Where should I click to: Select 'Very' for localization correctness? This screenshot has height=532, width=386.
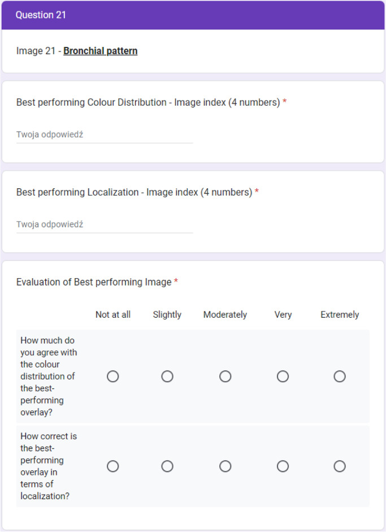[x=283, y=466]
